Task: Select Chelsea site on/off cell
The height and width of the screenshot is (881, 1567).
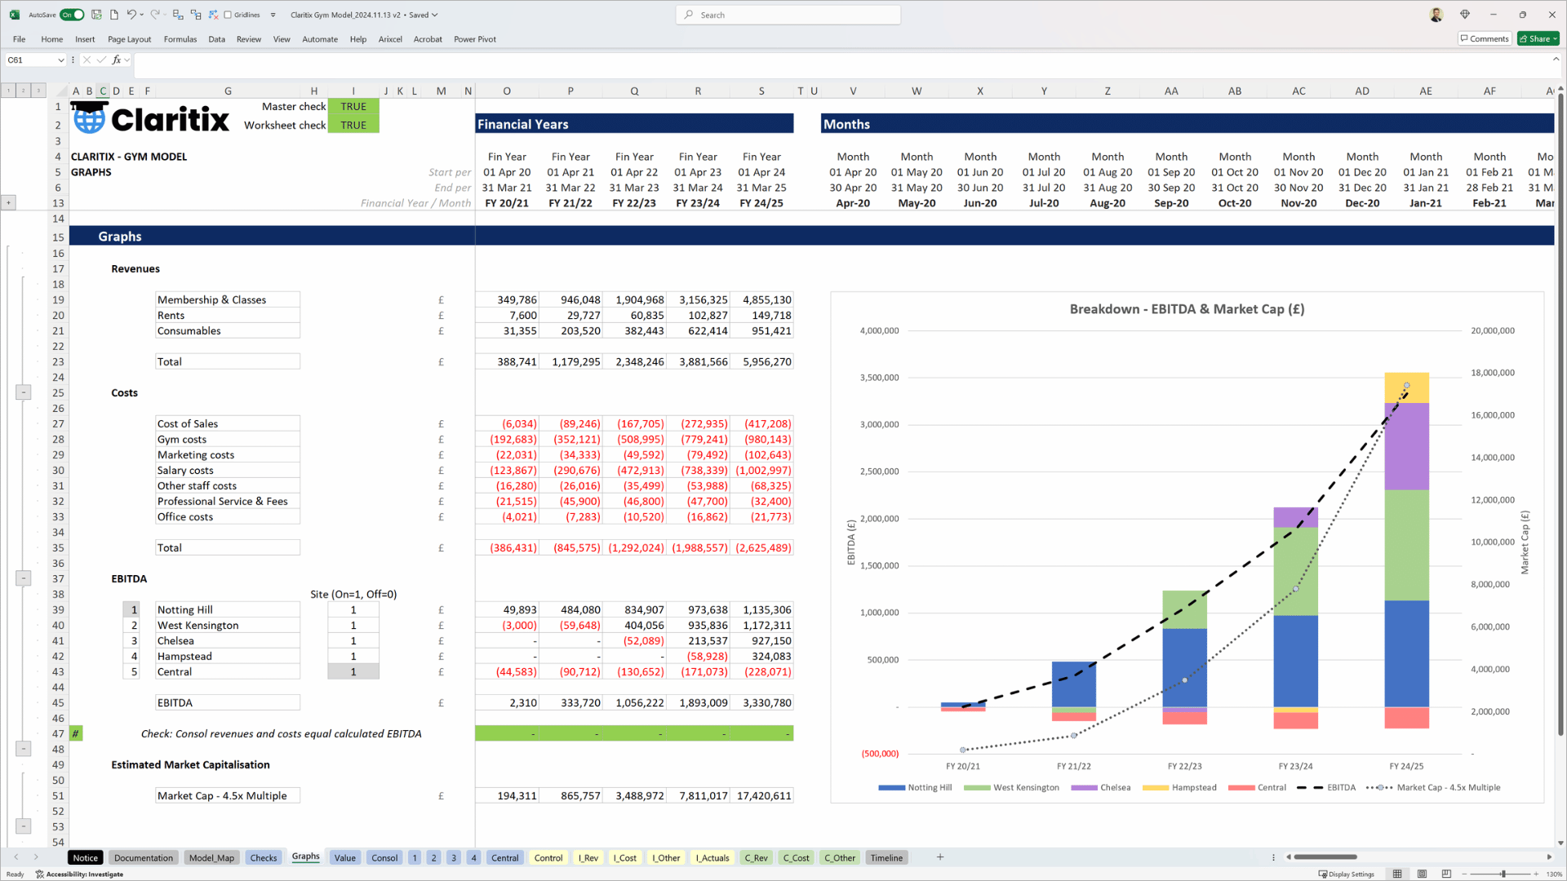Action: [x=353, y=640]
